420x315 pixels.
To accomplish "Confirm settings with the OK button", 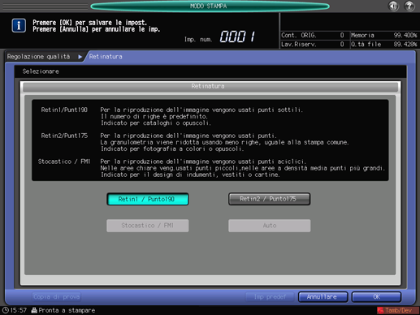I will [376, 297].
